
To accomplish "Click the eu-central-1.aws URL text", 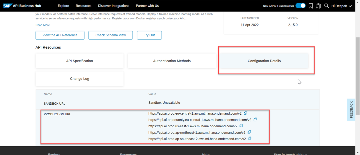I will 195,113.
